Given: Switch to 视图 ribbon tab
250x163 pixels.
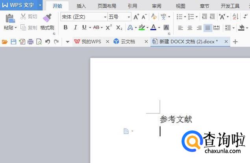Looking at the screenshot, I should click(180, 6).
